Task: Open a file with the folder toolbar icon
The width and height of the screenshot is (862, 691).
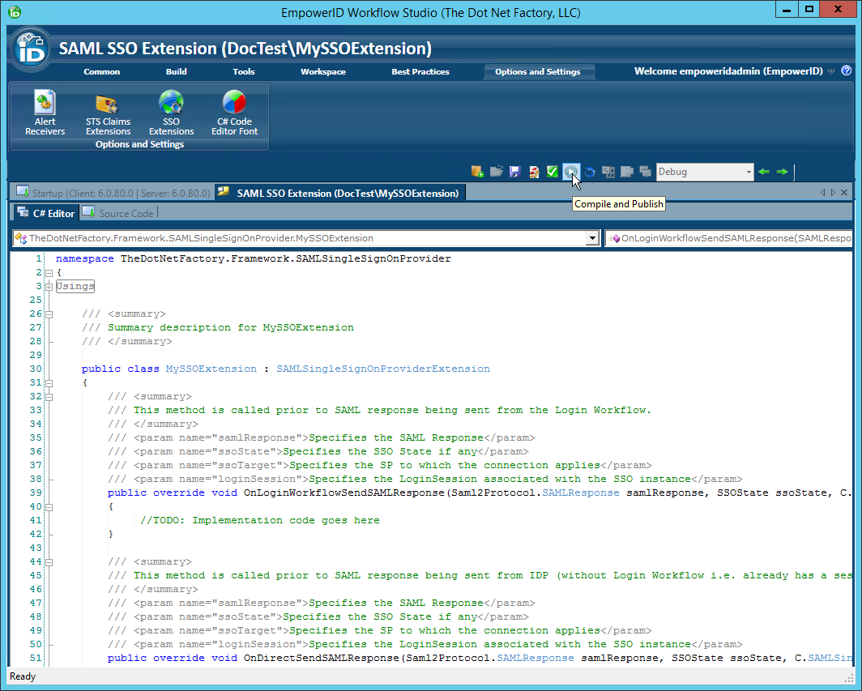Action: tap(496, 172)
